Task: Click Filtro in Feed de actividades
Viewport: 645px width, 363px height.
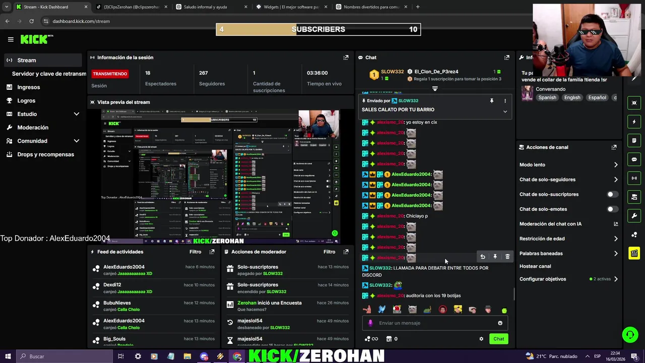Action: pos(195,252)
